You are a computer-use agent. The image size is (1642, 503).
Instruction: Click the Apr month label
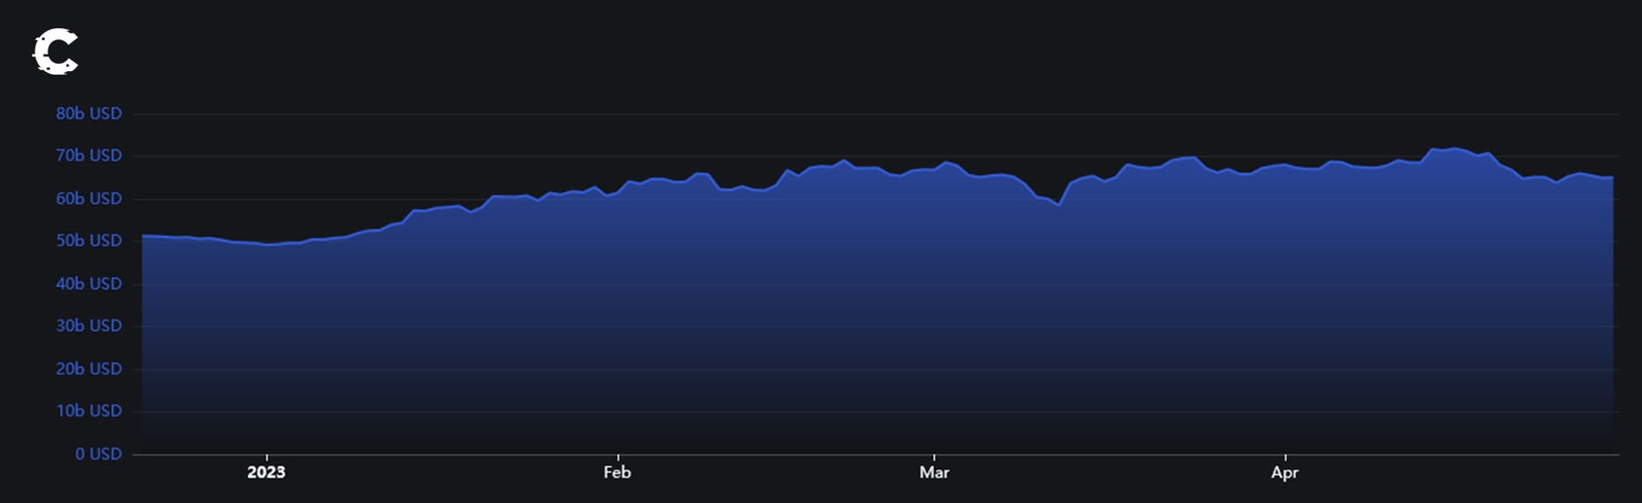[x=1284, y=472]
